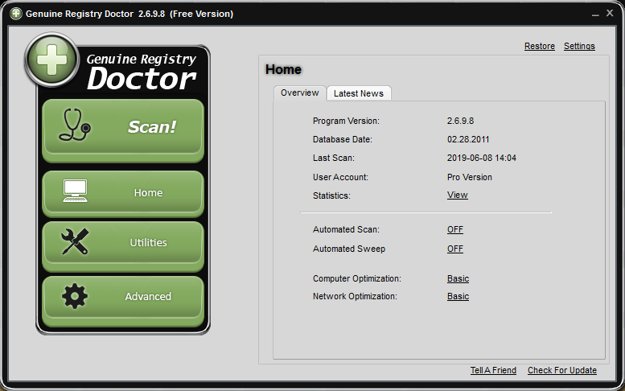Open the Utilities section label
The width and height of the screenshot is (625, 391).
point(148,242)
